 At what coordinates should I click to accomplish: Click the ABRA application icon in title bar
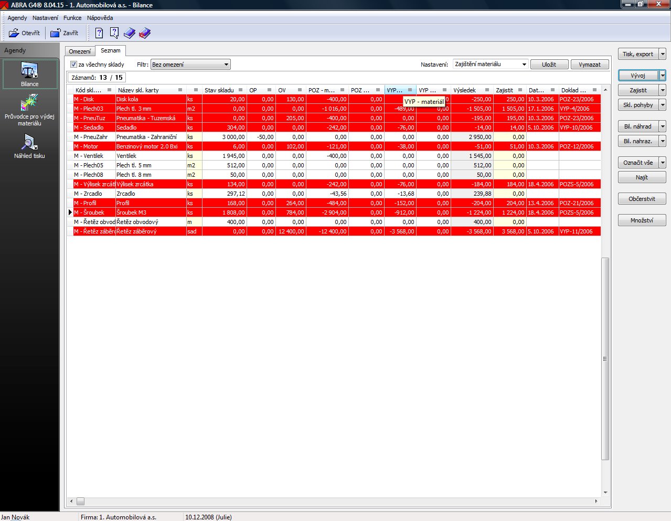(5, 5)
